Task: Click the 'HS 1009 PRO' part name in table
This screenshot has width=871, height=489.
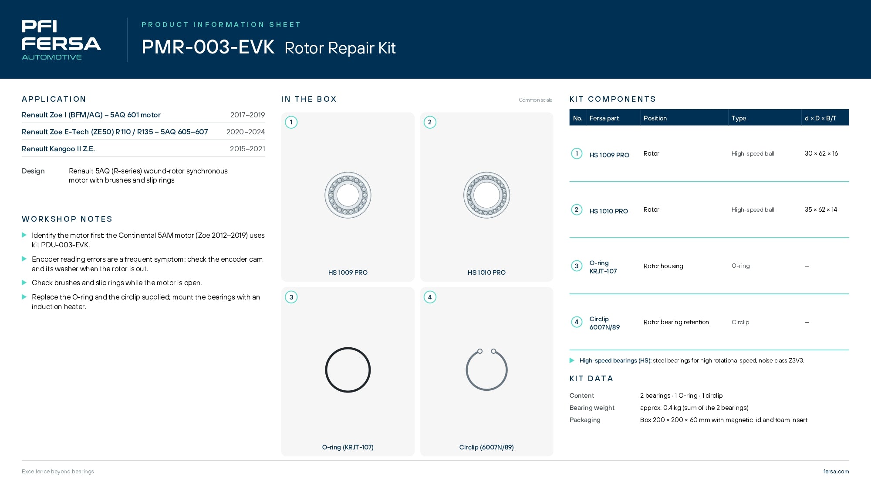Action: pyautogui.click(x=609, y=155)
